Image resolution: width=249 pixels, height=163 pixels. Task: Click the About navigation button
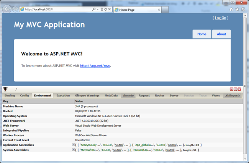(221, 34)
